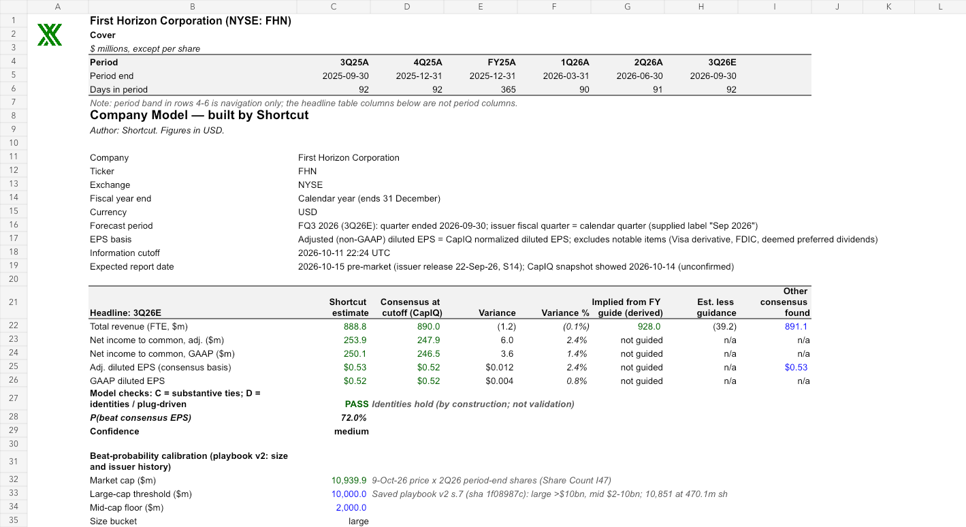Click GAAP net income consensus '246.5'
This screenshot has height=527, width=966.
(x=429, y=353)
